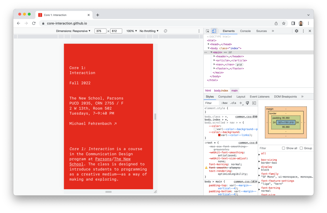This screenshot has width=327, height=213.
Task: Open the user profile avatar
Action: [x=301, y=23]
